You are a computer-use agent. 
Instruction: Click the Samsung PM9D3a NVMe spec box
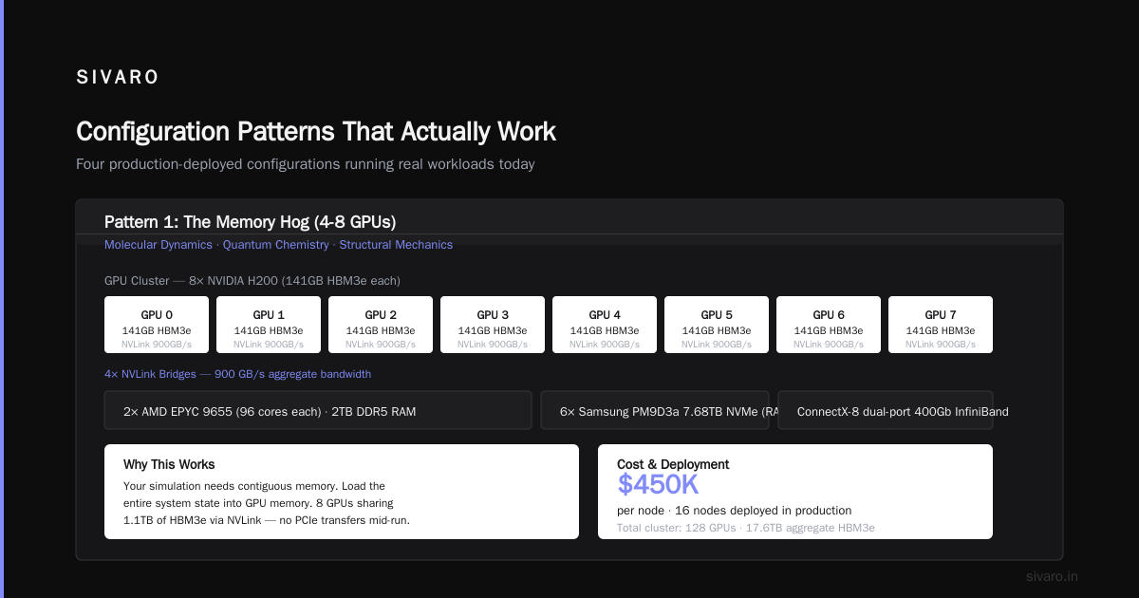point(655,411)
